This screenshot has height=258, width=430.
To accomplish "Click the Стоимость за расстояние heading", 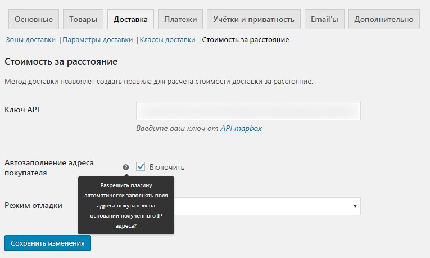I will pyautogui.click(x=61, y=61).
